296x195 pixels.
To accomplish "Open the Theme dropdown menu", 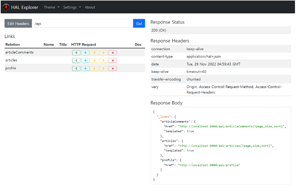I will (x=51, y=7).
